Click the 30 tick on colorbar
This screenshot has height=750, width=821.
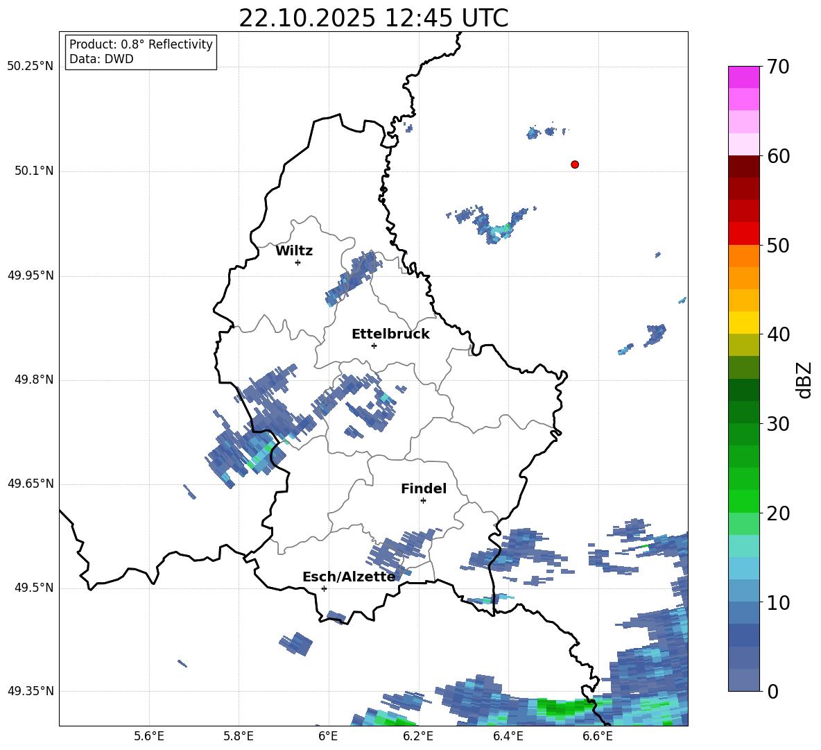point(778,424)
